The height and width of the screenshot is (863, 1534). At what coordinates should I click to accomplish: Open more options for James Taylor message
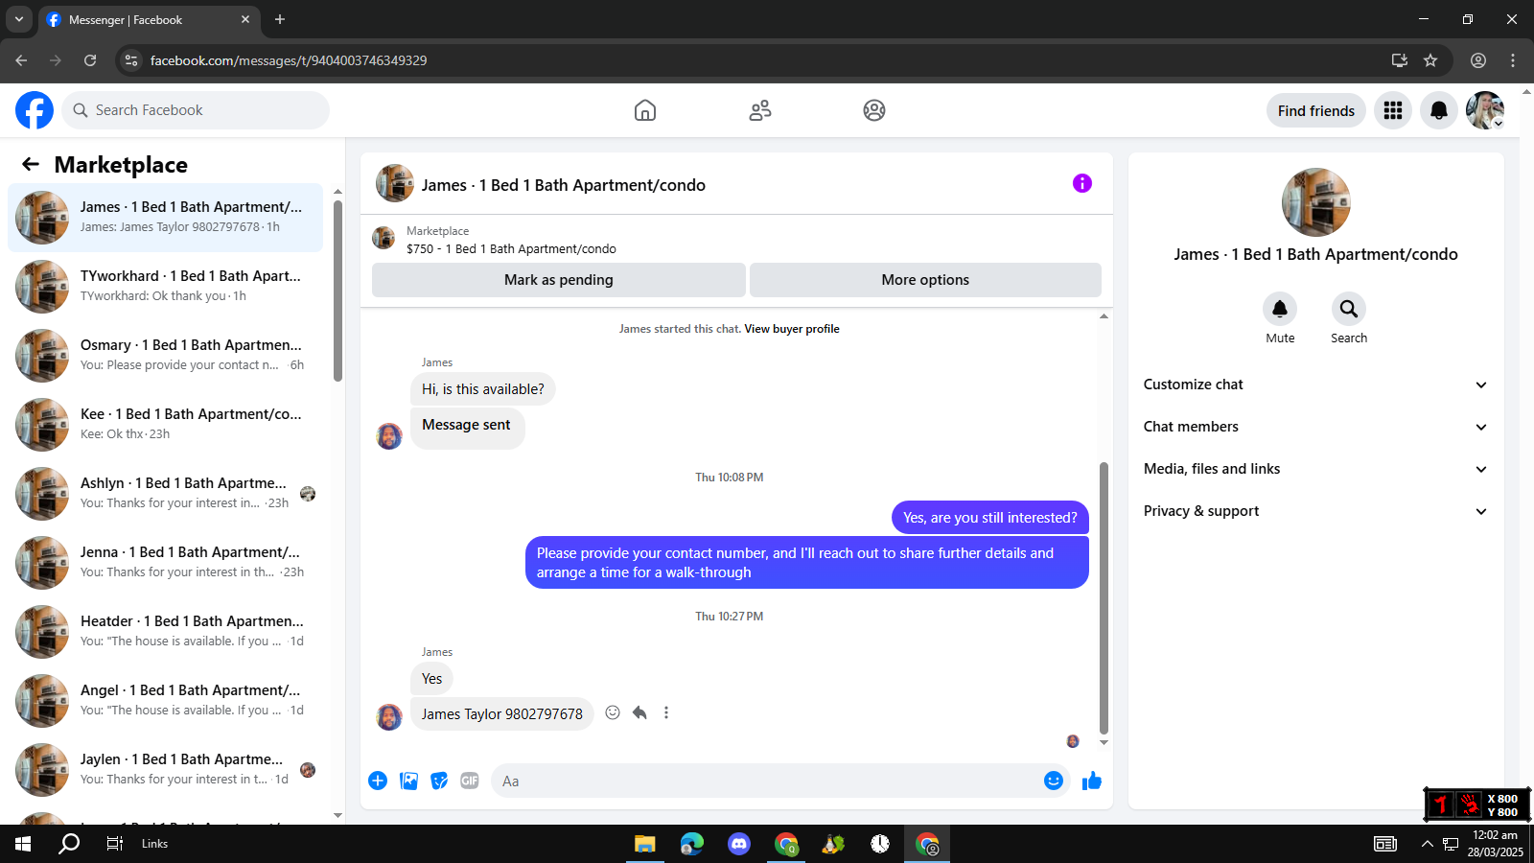click(x=666, y=712)
